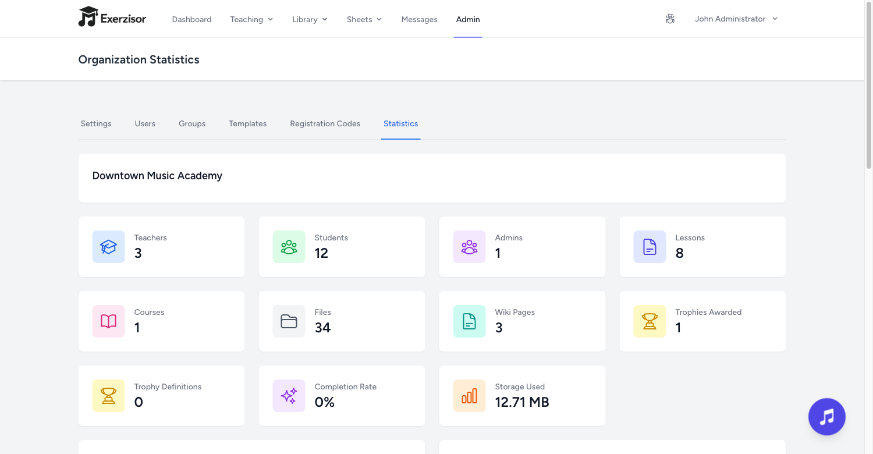Image resolution: width=873 pixels, height=454 pixels.
Task: Switch to the Groups tab
Action: [x=192, y=123]
